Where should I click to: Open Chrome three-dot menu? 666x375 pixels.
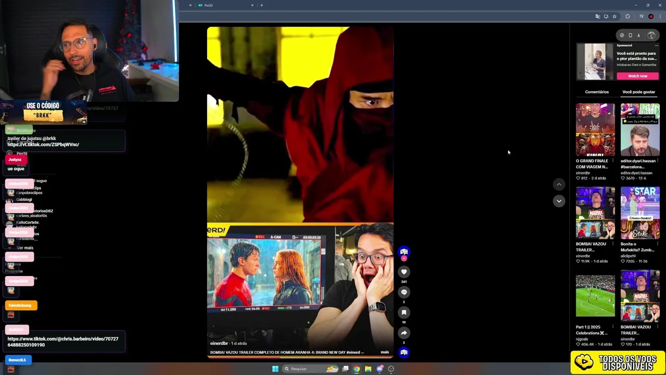pyautogui.click(x=660, y=17)
